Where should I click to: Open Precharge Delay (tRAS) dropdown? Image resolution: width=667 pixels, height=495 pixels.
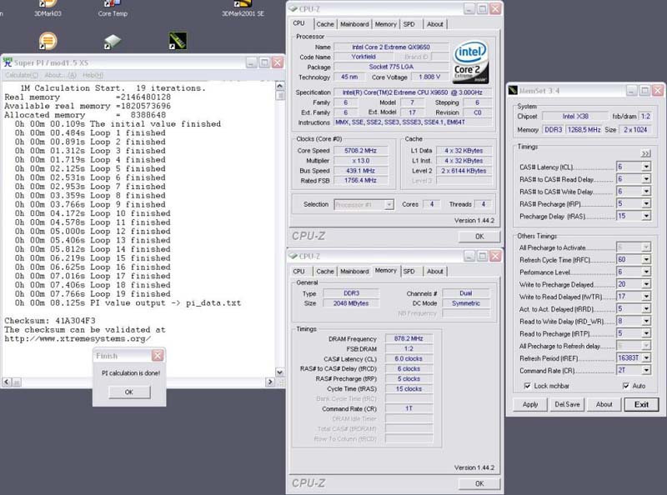tap(646, 216)
